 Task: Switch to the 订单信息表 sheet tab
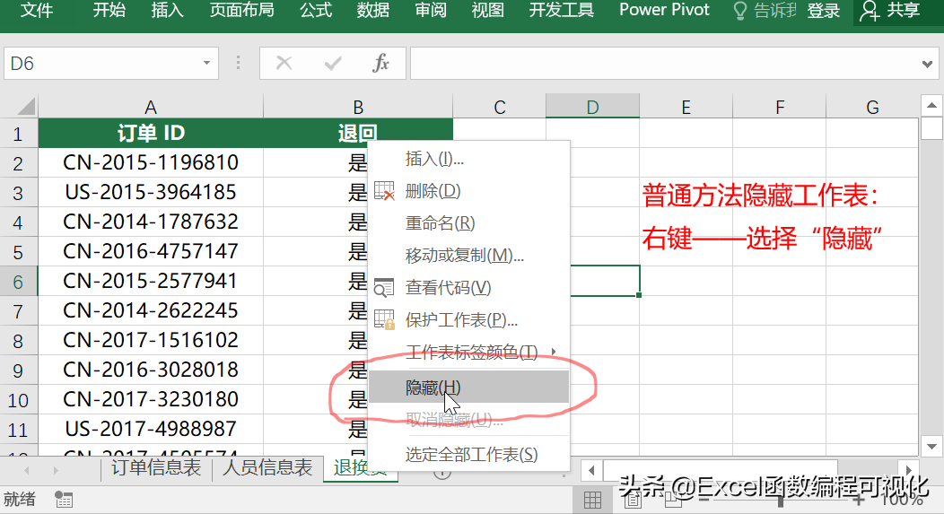point(156,467)
